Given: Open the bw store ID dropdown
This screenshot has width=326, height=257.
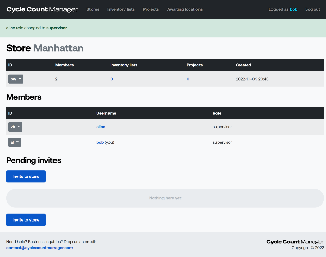Looking at the screenshot, I should tap(15, 79).
